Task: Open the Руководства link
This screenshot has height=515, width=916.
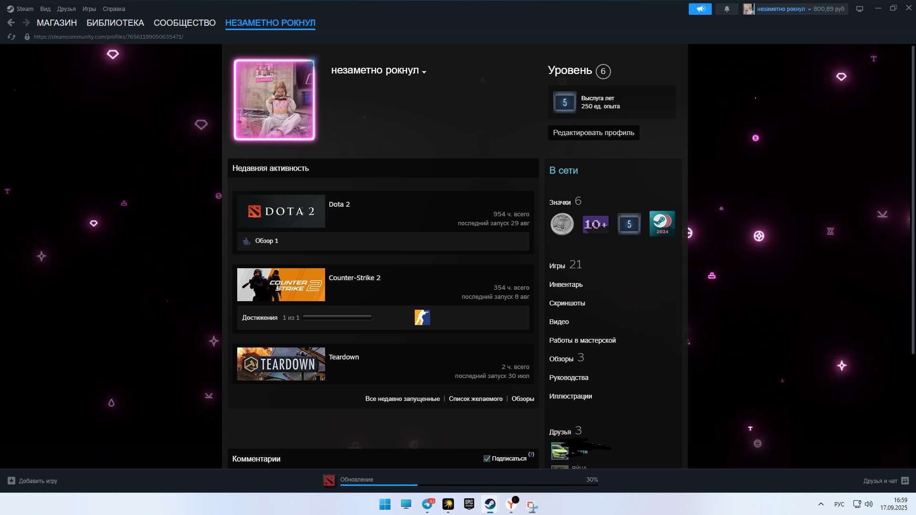Action: tap(569, 378)
